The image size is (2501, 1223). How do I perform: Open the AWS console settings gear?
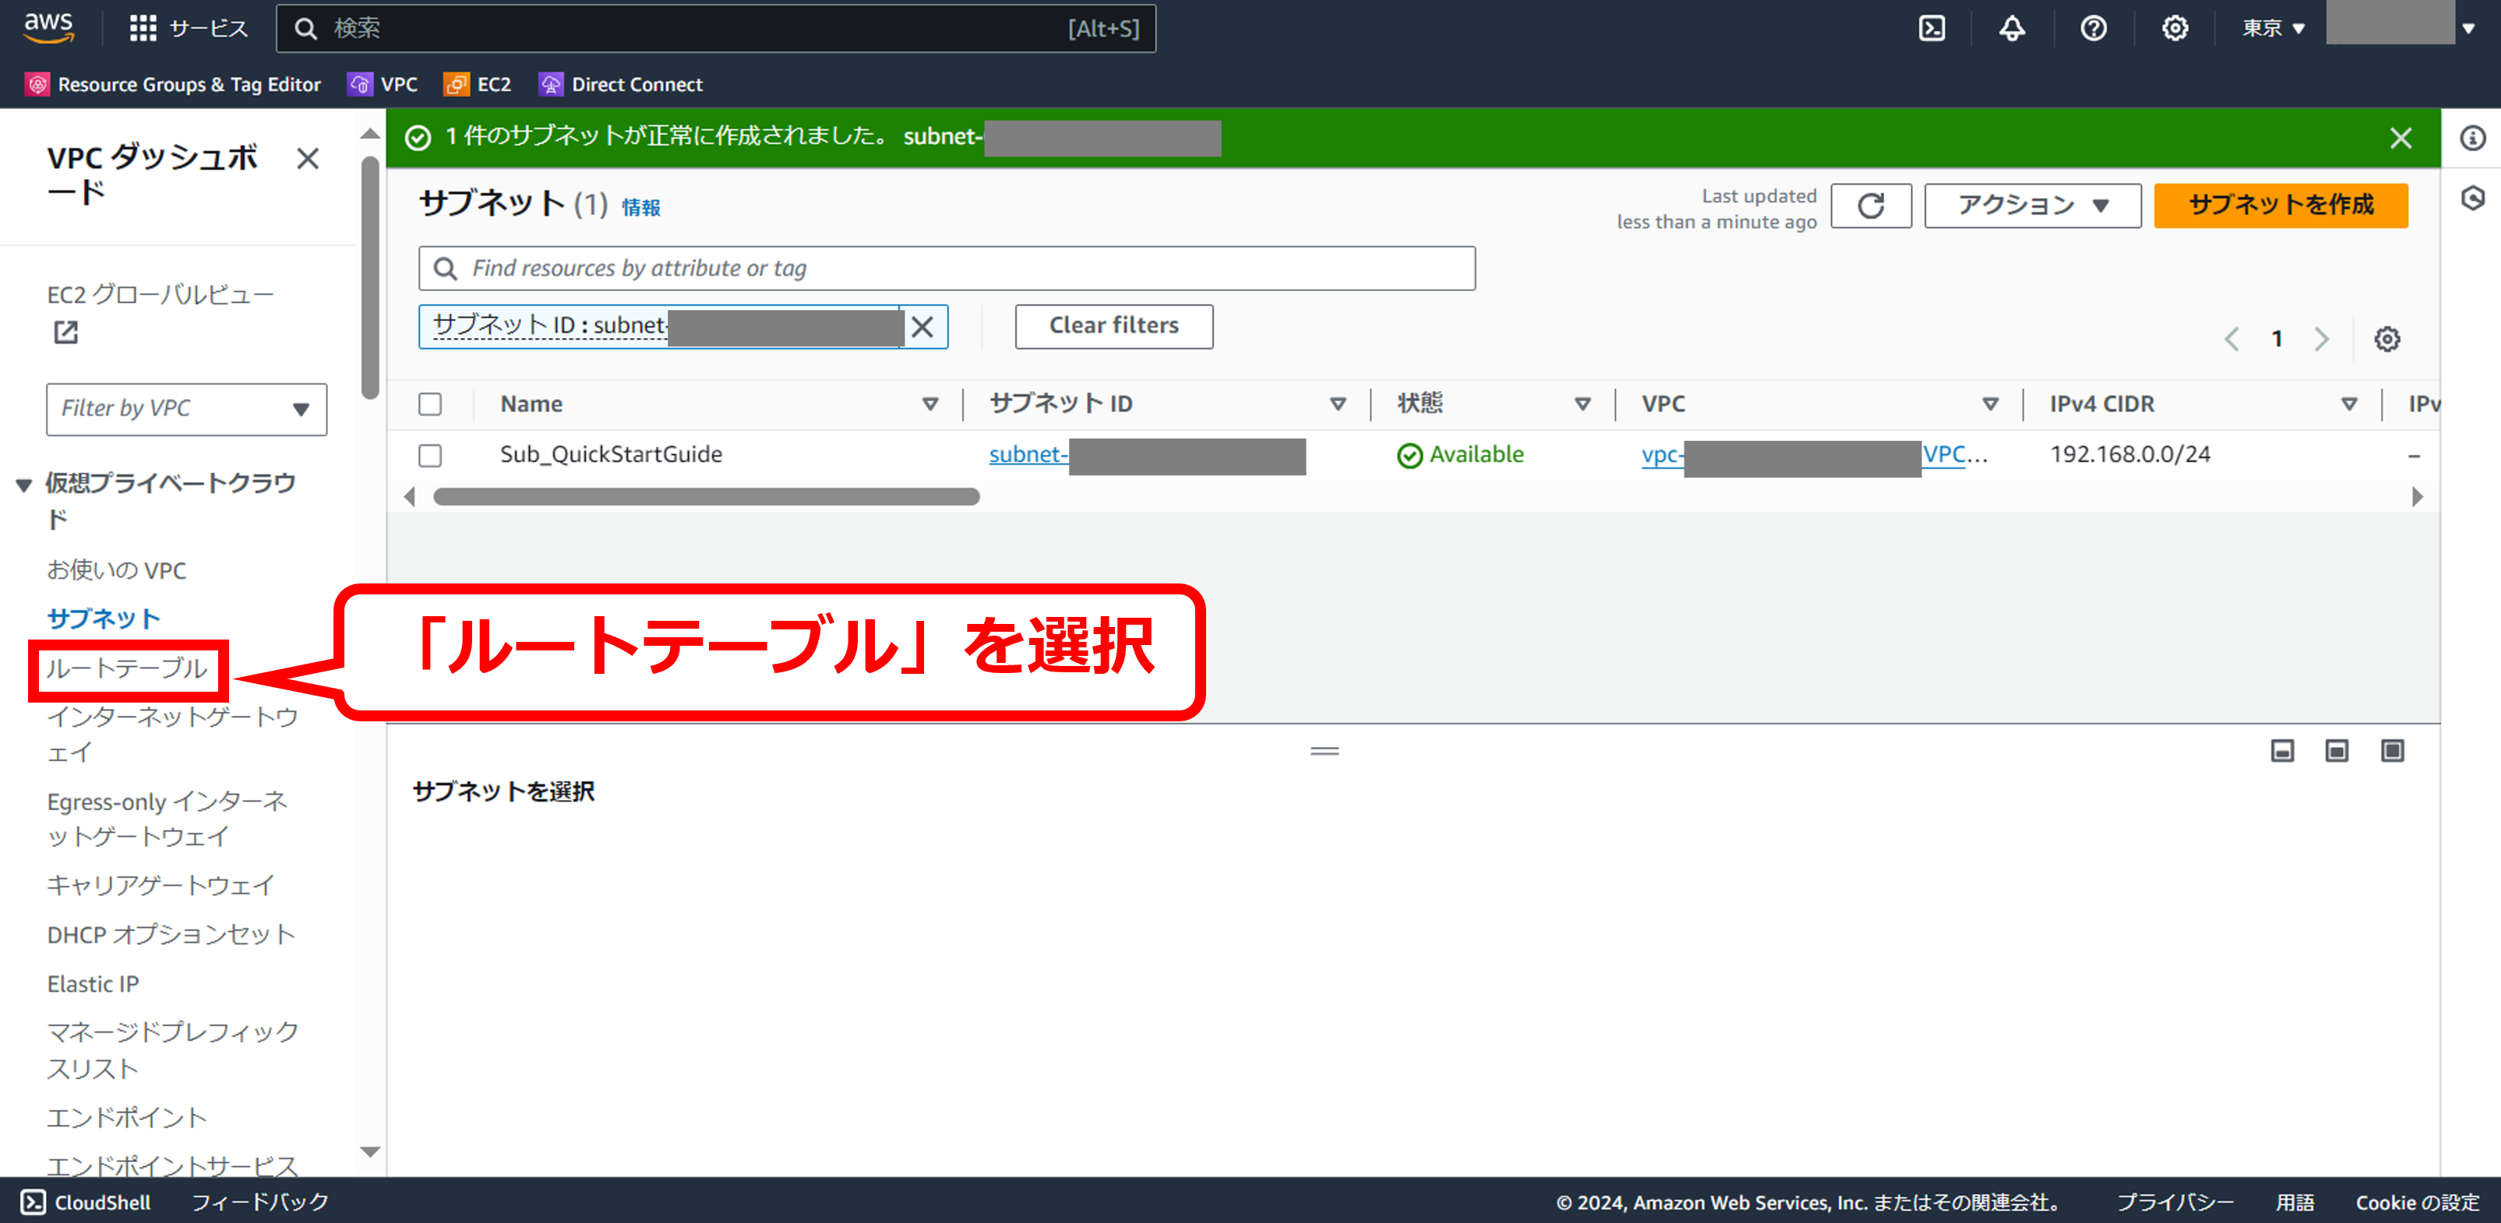2175,28
